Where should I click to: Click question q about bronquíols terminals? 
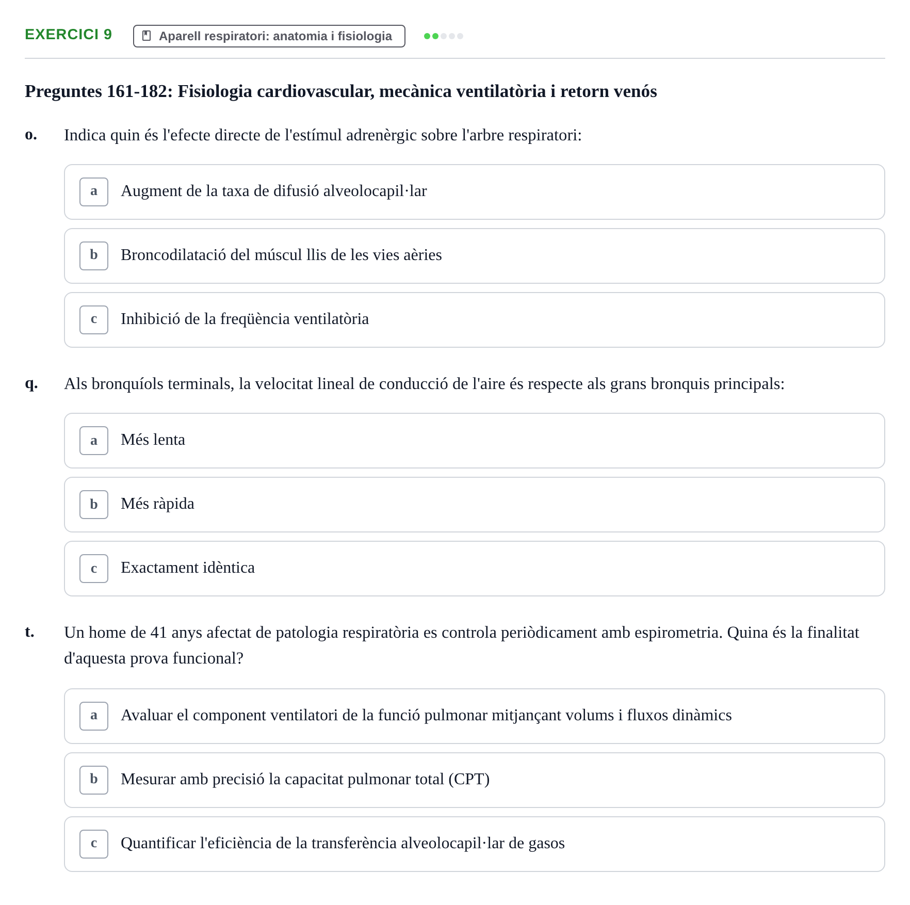(424, 384)
